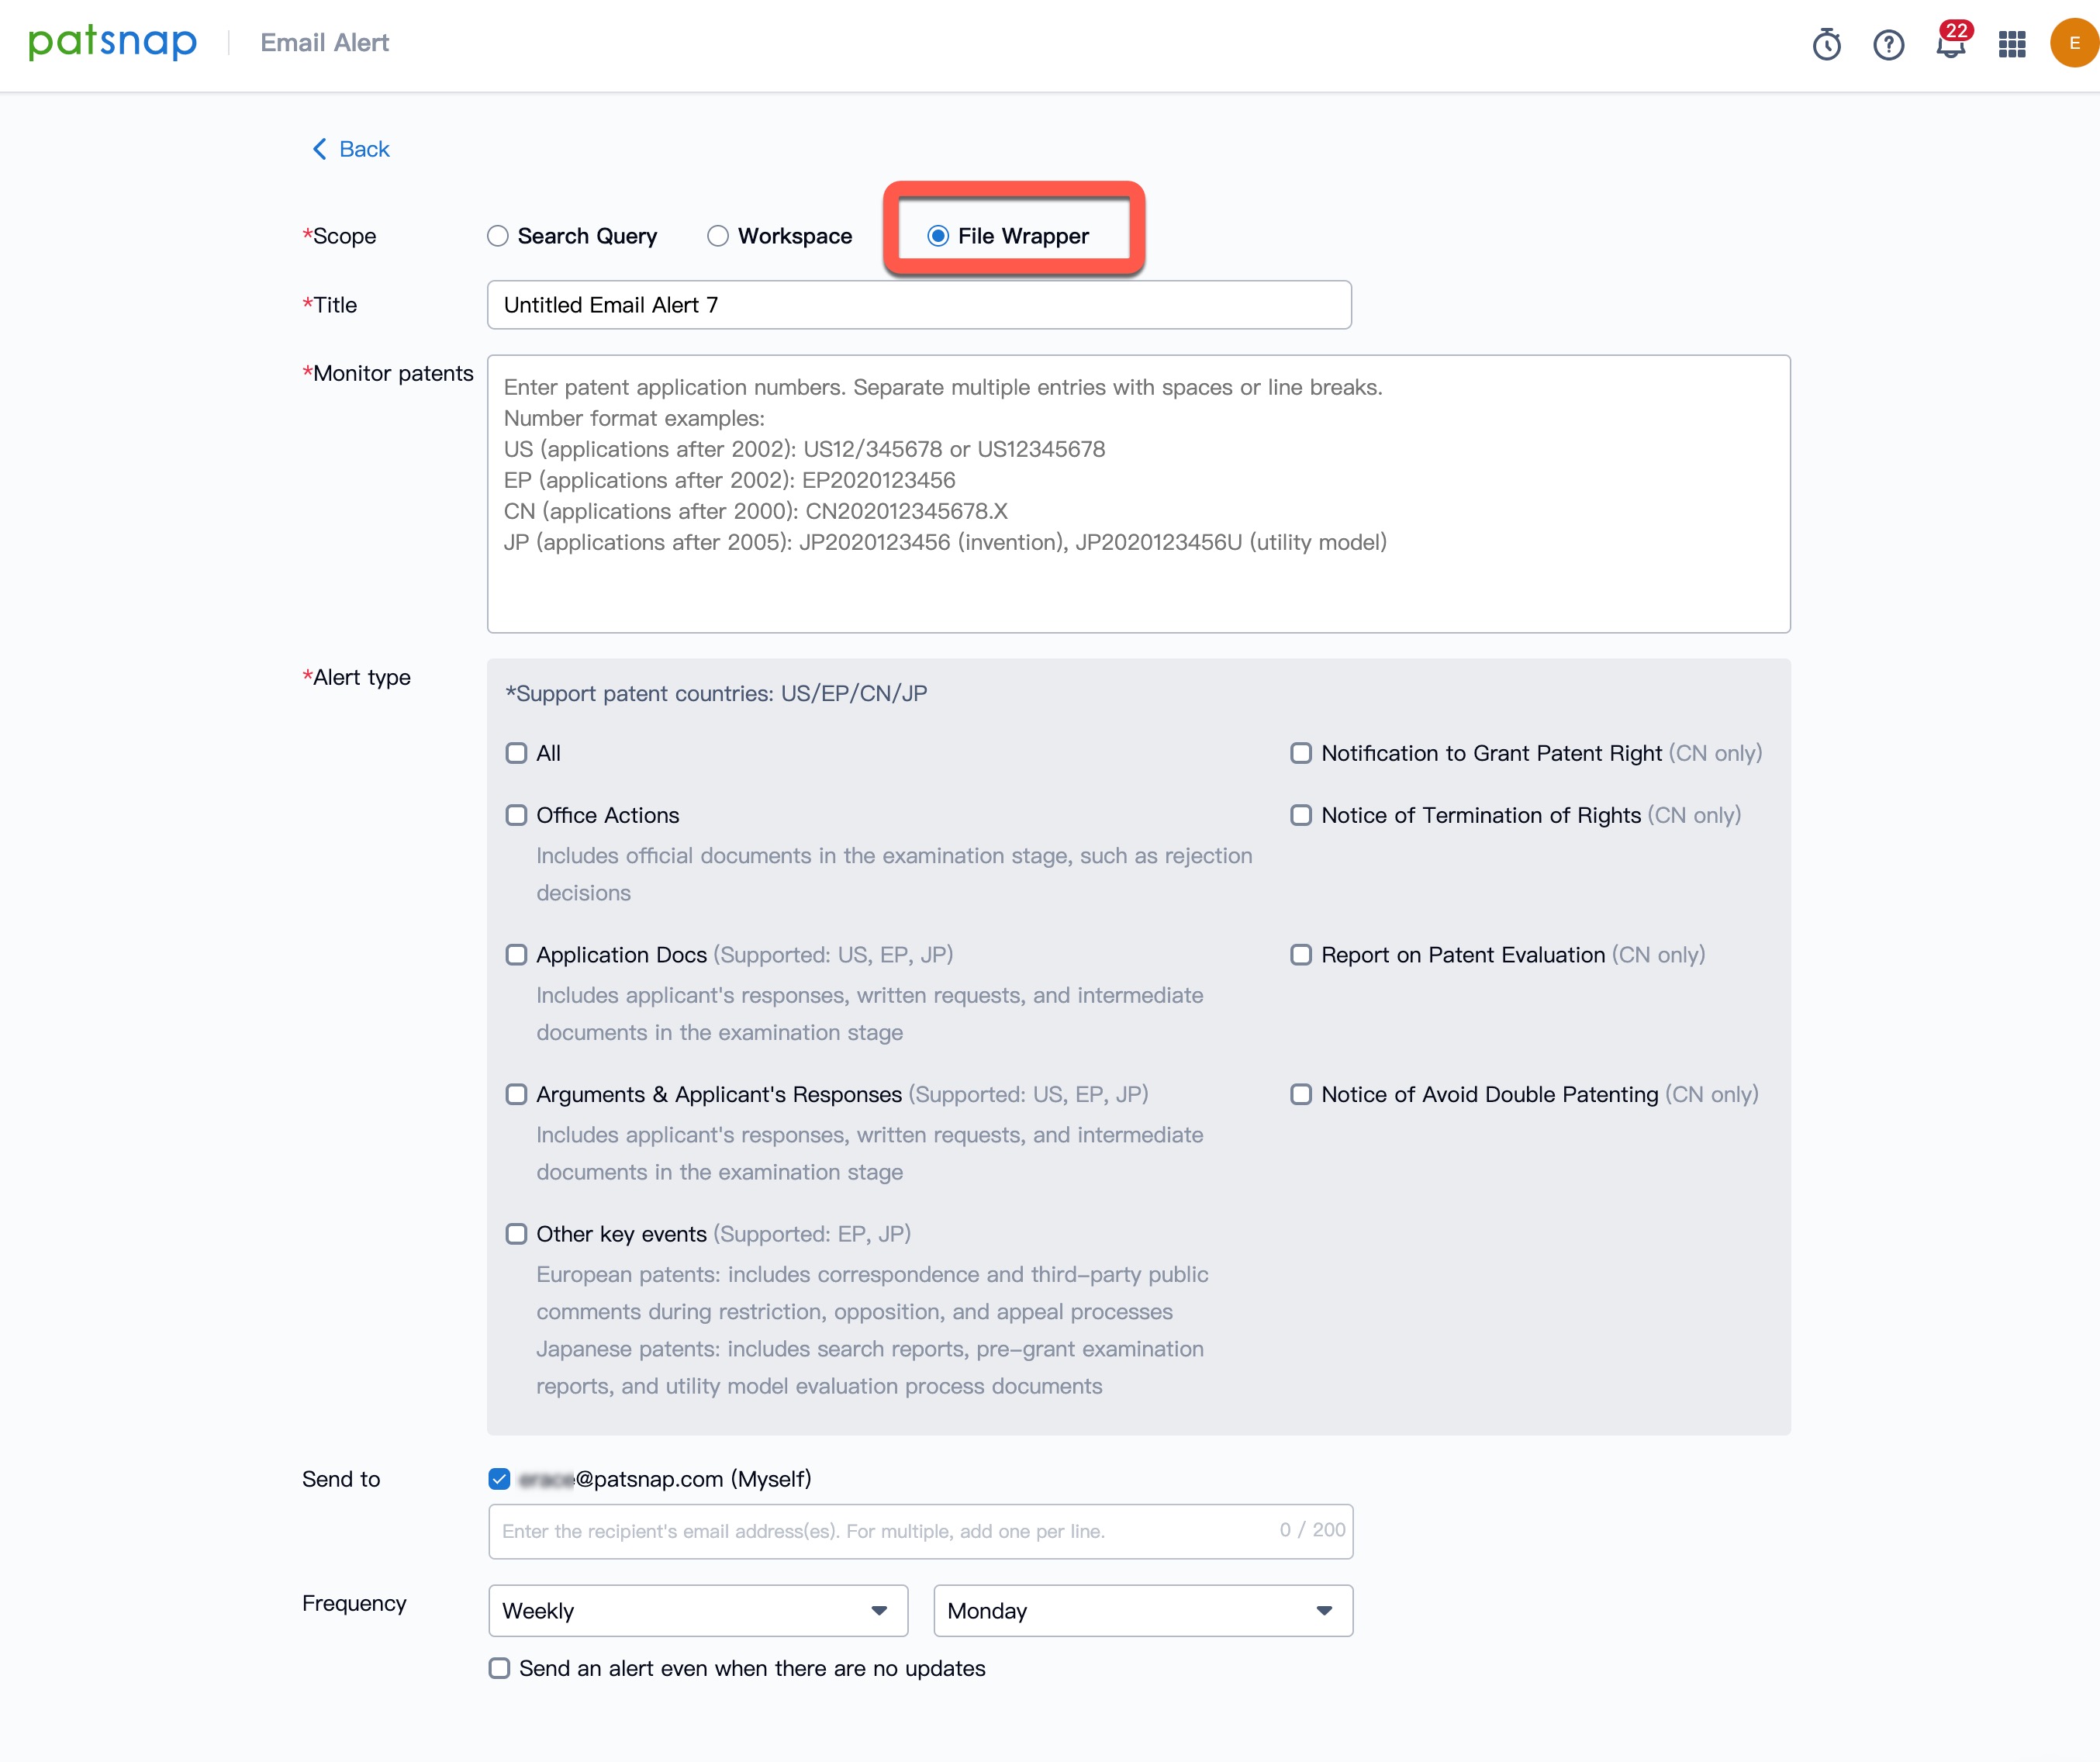The image size is (2100, 1762).
Task: Click the patsnap logo
Action: point(112,42)
